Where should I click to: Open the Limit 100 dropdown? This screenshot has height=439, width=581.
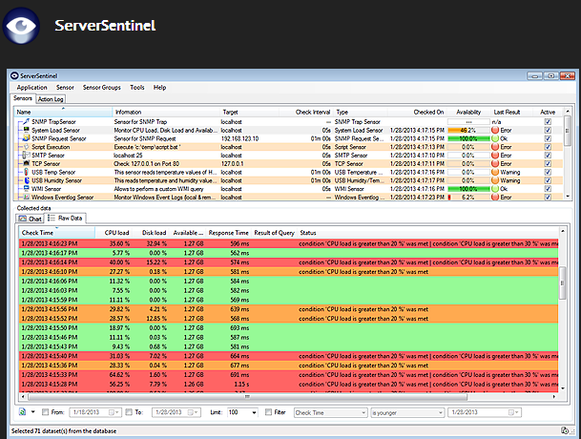(x=254, y=412)
